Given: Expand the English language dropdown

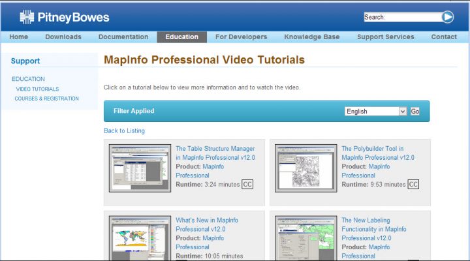Looking at the screenshot, I should coord(375,111).
